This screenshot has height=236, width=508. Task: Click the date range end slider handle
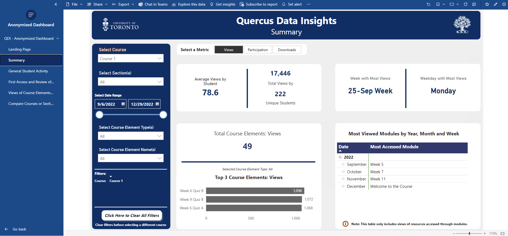pyautogui.click(x=163, y=115)
